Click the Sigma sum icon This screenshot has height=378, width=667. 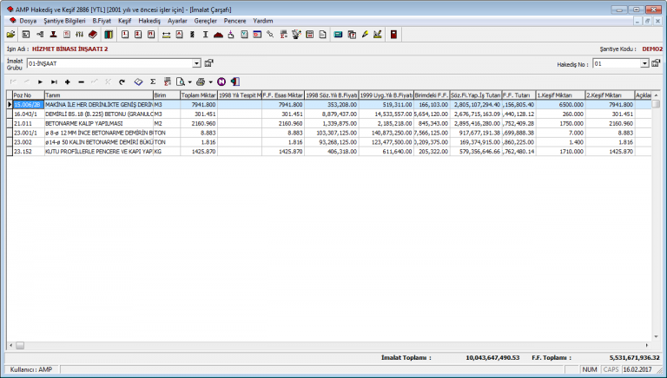tap(153, 81)
